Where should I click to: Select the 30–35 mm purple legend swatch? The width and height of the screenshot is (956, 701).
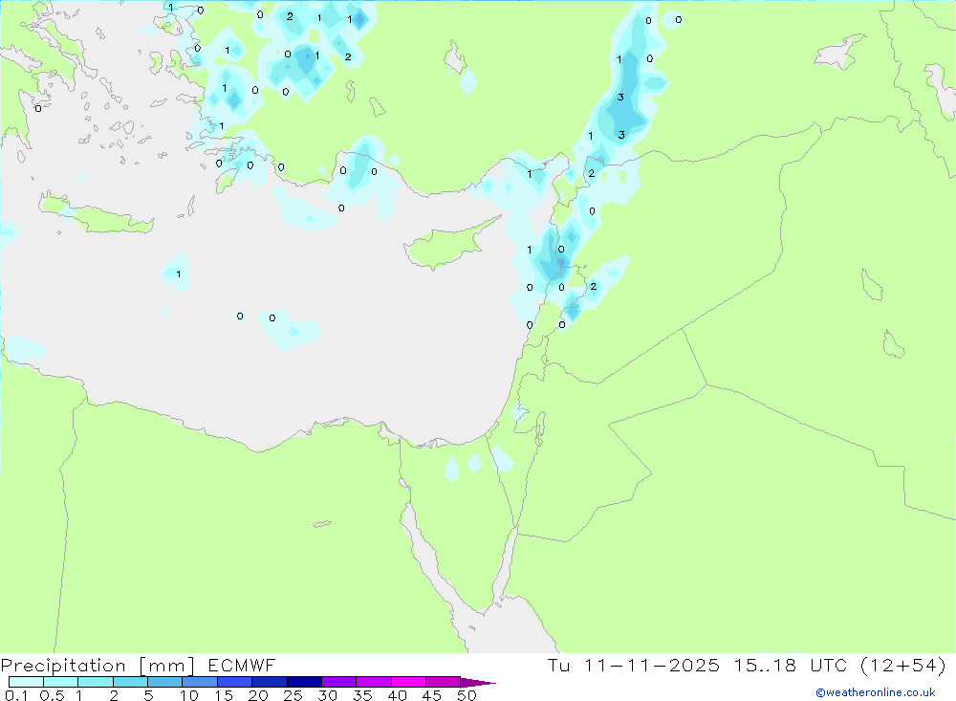[339, 682]
